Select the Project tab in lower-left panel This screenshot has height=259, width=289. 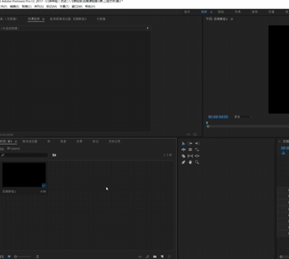(x=6, y=141)
